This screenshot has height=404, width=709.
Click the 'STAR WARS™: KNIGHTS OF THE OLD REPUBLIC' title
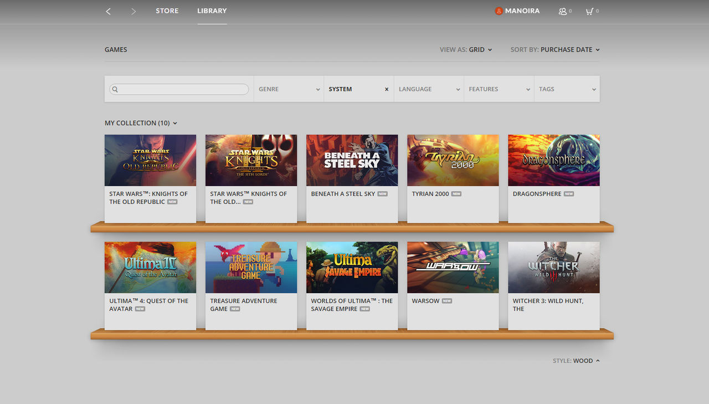pyautogui.click(x=148, y=198)
